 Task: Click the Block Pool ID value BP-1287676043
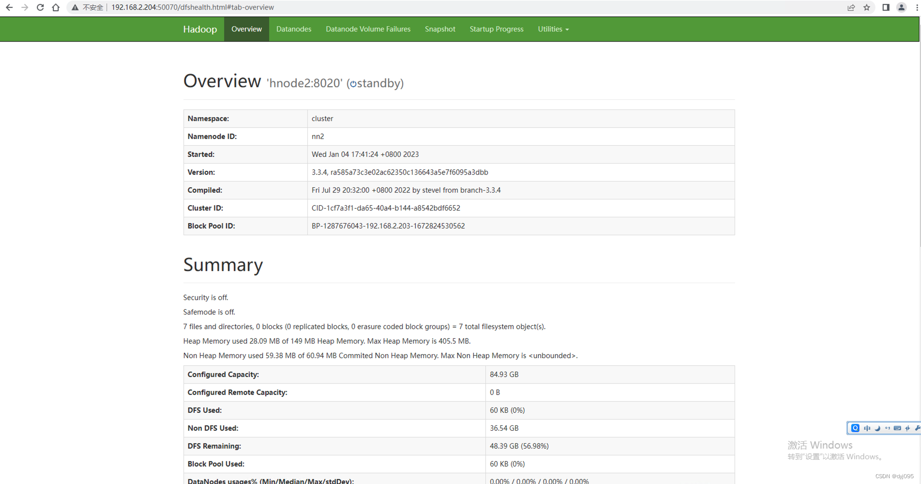pos(388,226)
